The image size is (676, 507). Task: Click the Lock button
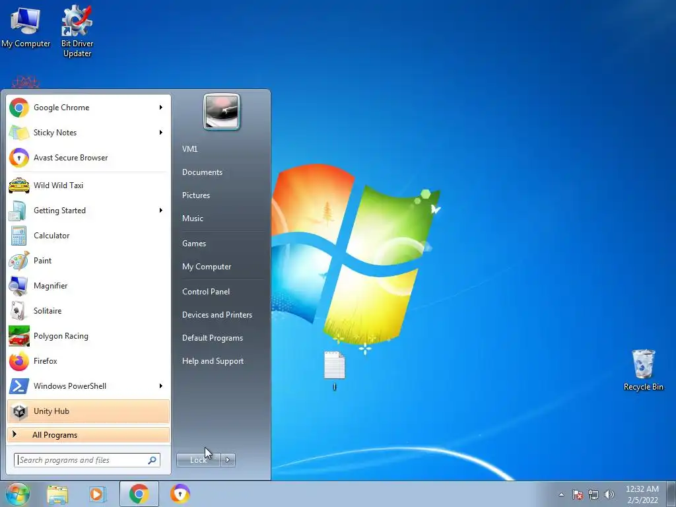[199, 460]
